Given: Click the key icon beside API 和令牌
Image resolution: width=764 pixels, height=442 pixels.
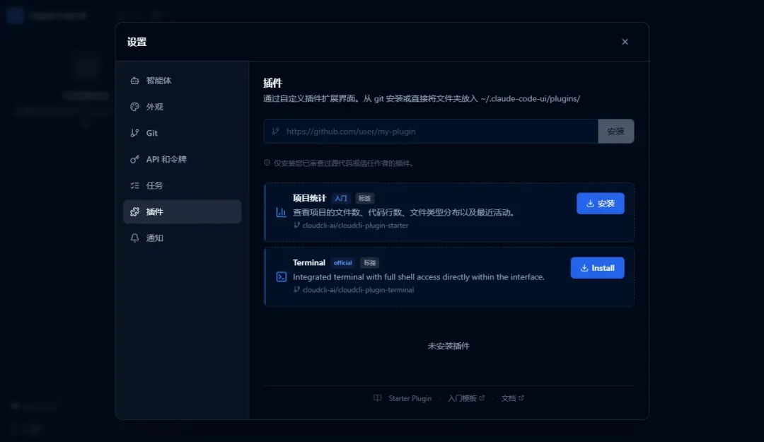Looking at the screenshot, I should (x=134, y=159).
